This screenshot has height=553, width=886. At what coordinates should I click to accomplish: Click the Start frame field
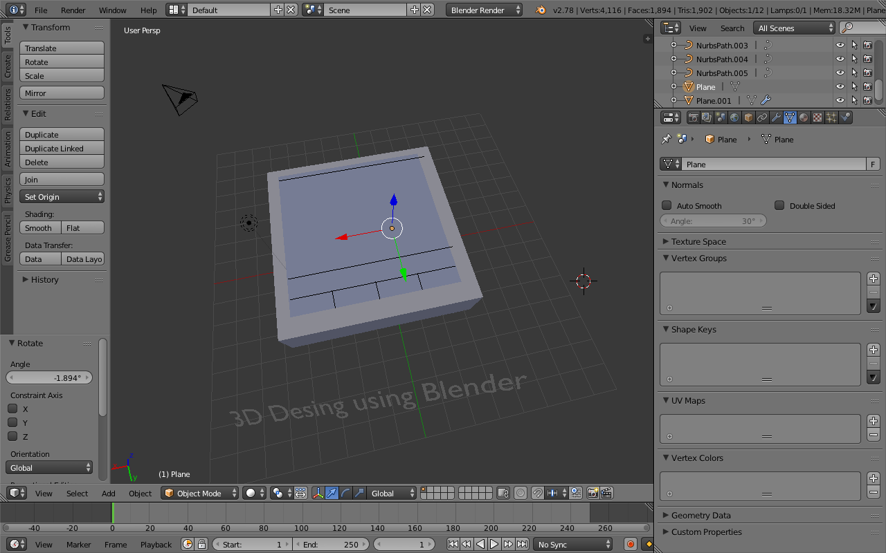[x=252, y=544]
